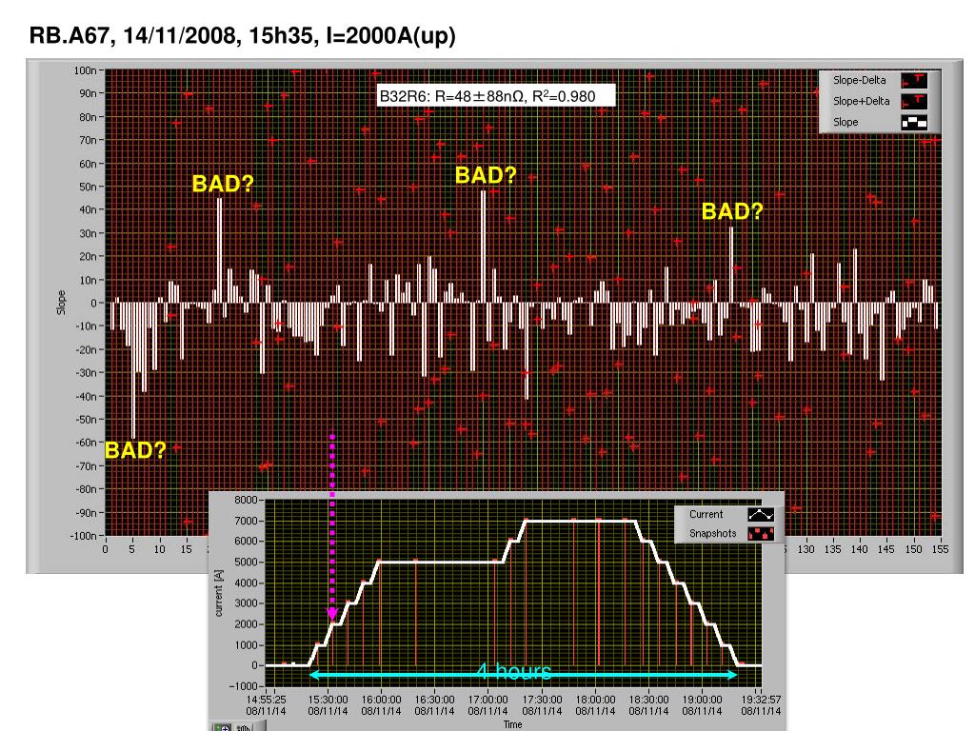Image resolution: width=975 pixels, height=731 pixels.
Task: Click the tall slope bar near index 70
Action: pyautogui.click(x=483, y=247)
